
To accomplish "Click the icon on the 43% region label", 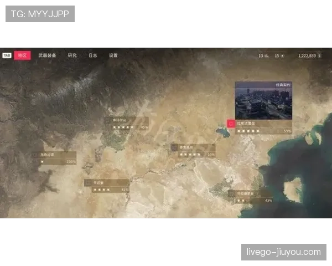I will point(231,193).
